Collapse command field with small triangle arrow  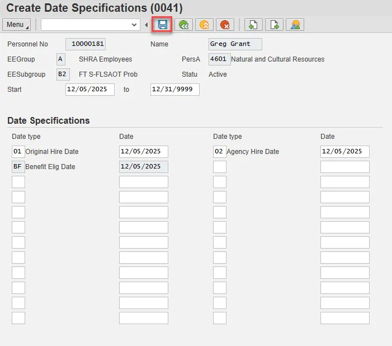point(147,25)
